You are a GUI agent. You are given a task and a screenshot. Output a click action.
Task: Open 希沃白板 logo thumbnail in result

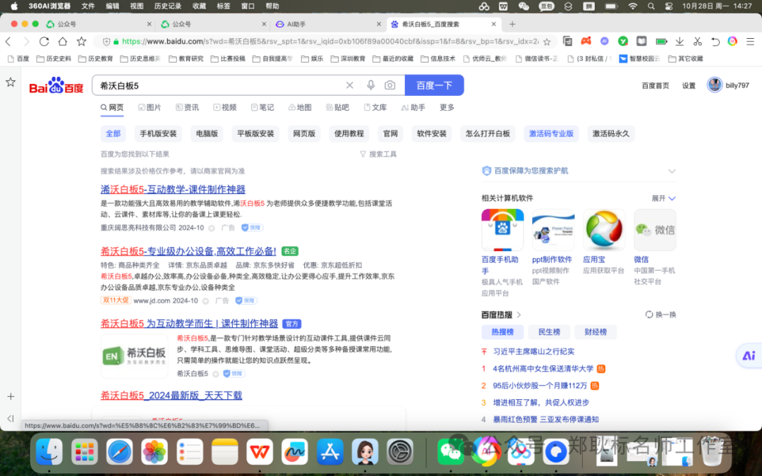(x=135, y=356)
